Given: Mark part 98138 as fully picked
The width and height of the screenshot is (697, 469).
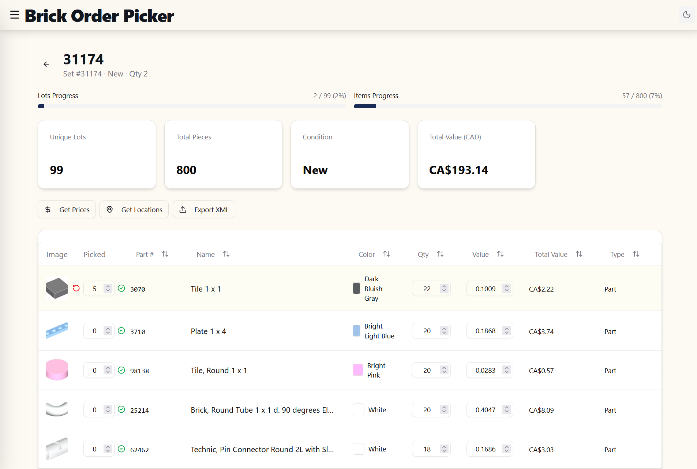Looking at the screenshot, I should (121, 370).
